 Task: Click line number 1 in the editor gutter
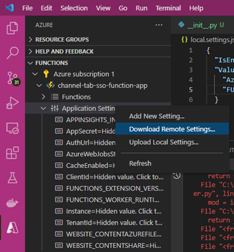(x=191, y=50)
